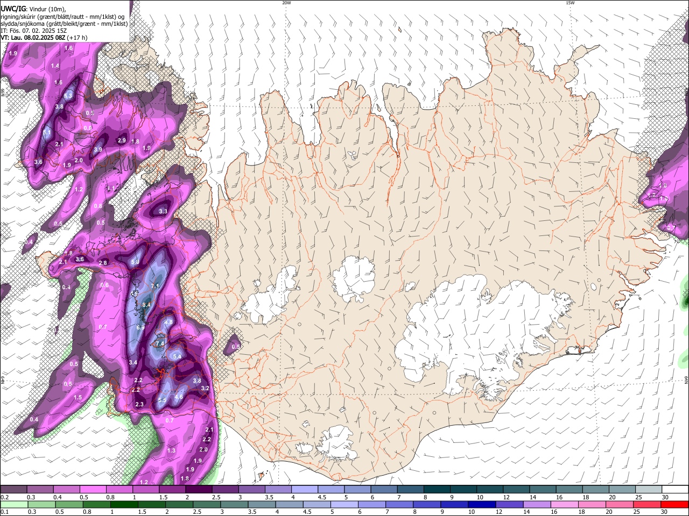Click the white snow legend swatch labeled 30

point(675,490)
